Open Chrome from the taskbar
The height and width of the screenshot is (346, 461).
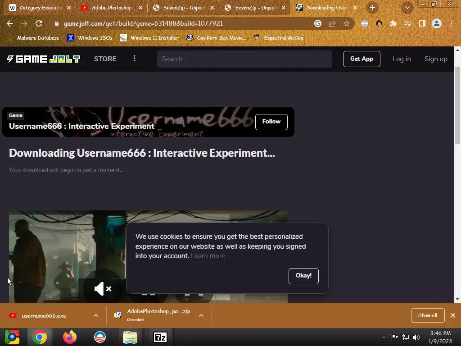point(40,337)
